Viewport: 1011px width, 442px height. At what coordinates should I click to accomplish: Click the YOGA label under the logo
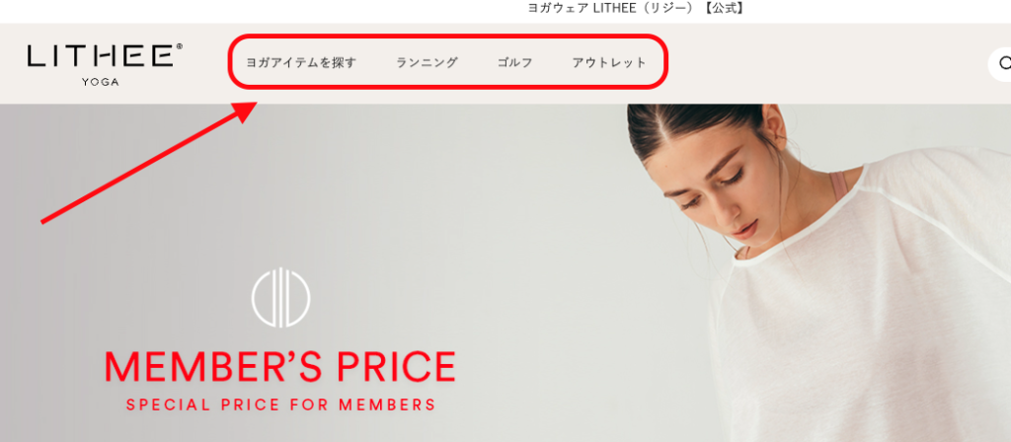(x=101, y=82)
